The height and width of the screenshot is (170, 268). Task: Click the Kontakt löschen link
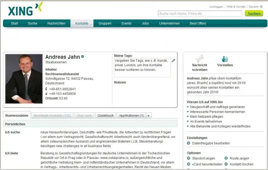tap(242, 164)
